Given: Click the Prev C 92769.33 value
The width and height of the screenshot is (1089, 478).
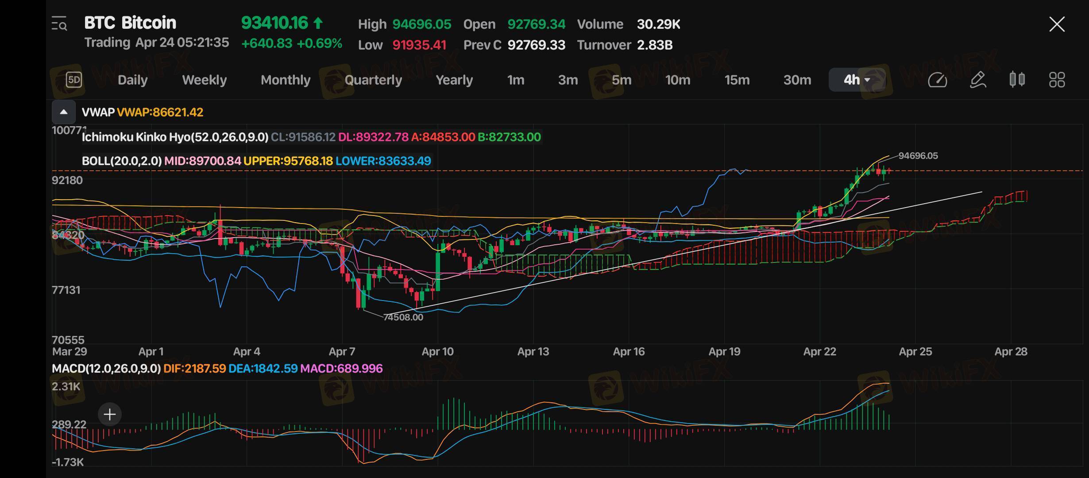Looking at the screenshot, I should tap(536, 45).
